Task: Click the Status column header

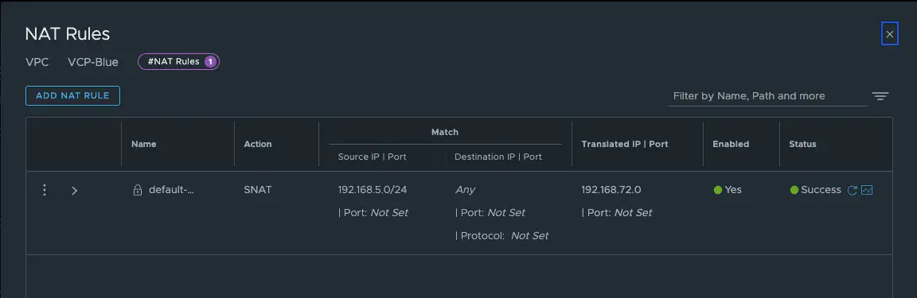Action: (802, 144)
